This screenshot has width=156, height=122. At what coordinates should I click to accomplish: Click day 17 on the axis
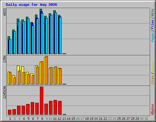82,119
